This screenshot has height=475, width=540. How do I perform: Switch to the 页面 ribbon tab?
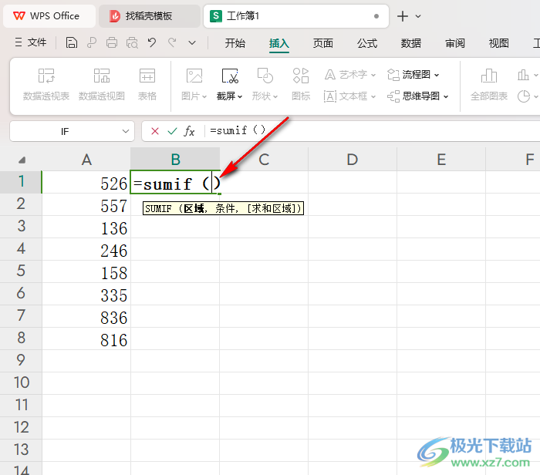pyautogui.click(x=323, y=43)
